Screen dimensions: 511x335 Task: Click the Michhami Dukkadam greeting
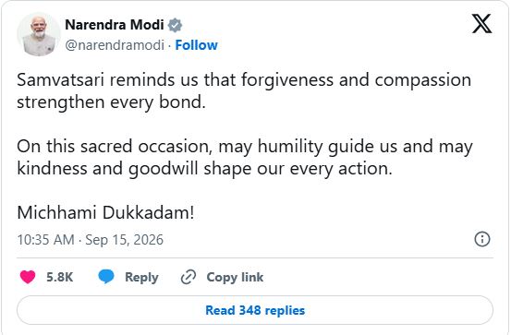point(105,213)
